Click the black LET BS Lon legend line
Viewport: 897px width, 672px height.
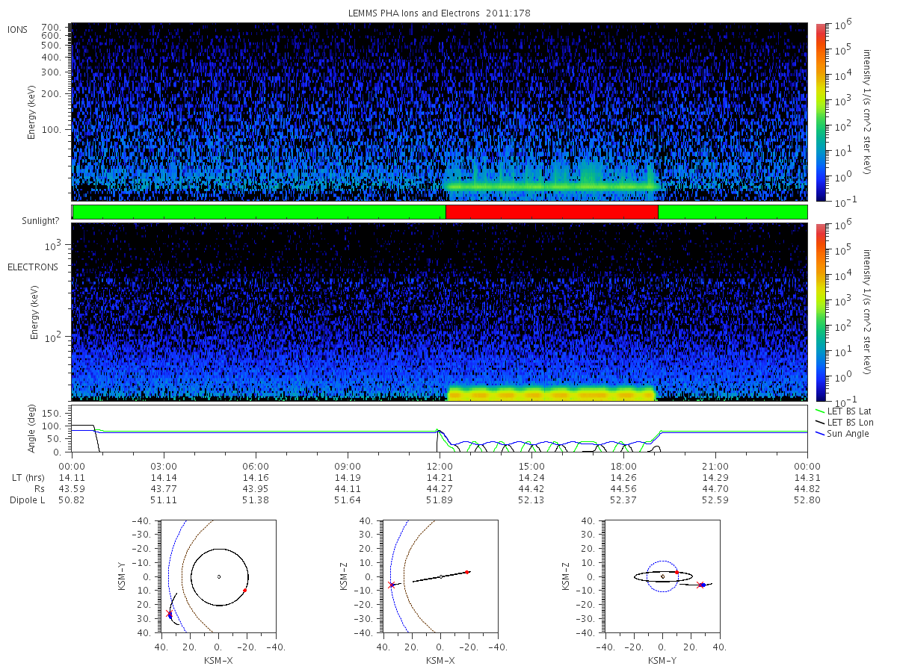(x=820, y=423)
